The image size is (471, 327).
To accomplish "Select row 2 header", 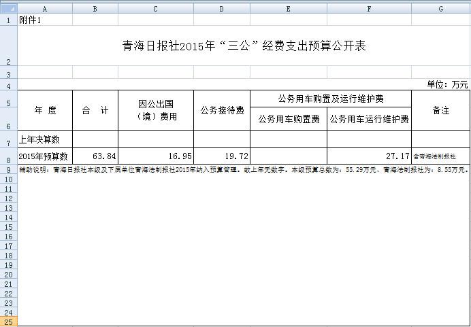I will coord(9,46).
